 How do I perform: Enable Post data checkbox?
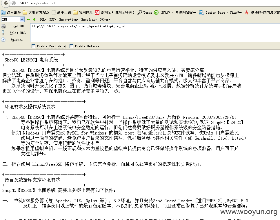point(33,46)
